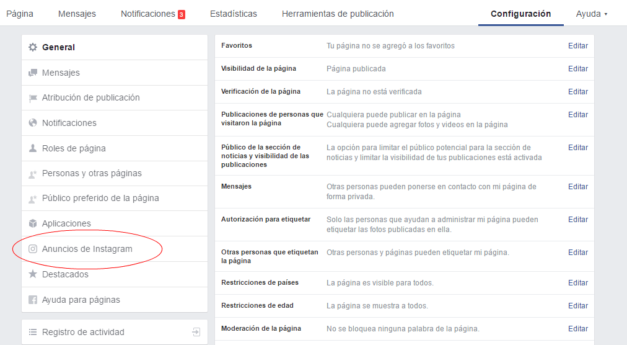Select Público preferido de la página in sidebar
Image resolution: width=627 pixels, height=345 pixels.
click(100, 199)
